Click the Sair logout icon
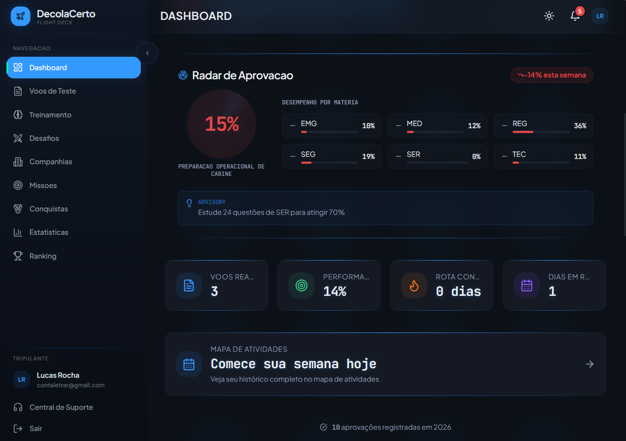 (18, 428)
